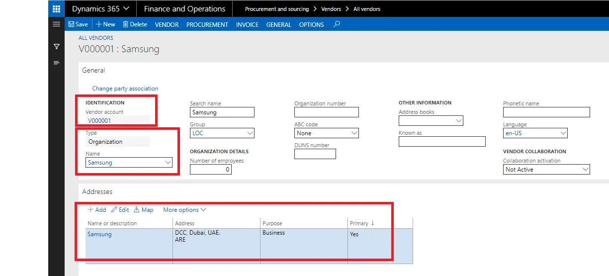The image size is (609, 276).
Task: Open the PROCUREMENT action tab
Action: coord(207,24)
